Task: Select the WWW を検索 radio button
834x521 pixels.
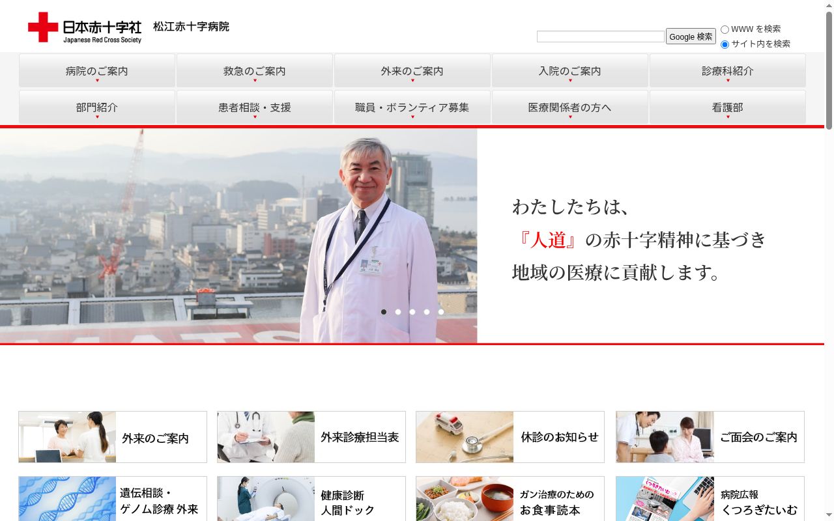Action: coord(725,29)
